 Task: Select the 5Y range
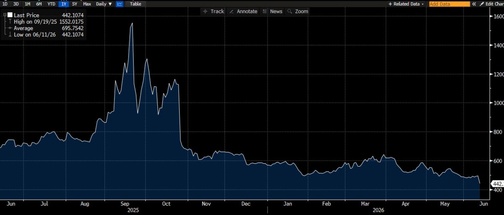click(75, 4)
